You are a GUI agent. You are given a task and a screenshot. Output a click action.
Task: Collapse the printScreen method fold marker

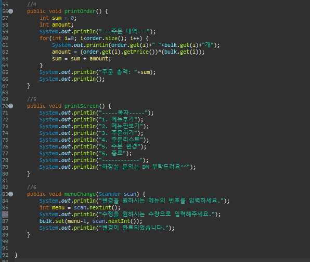[11, 106]
